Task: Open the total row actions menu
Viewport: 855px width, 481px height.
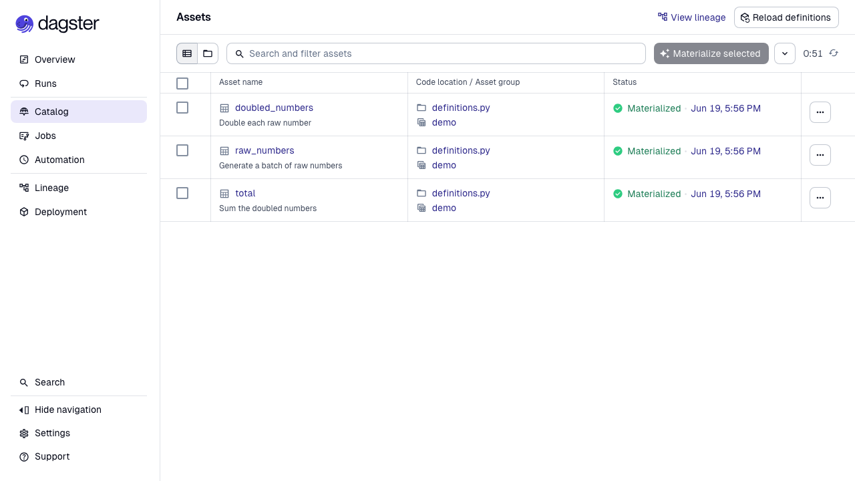Action: coord(820,198)
